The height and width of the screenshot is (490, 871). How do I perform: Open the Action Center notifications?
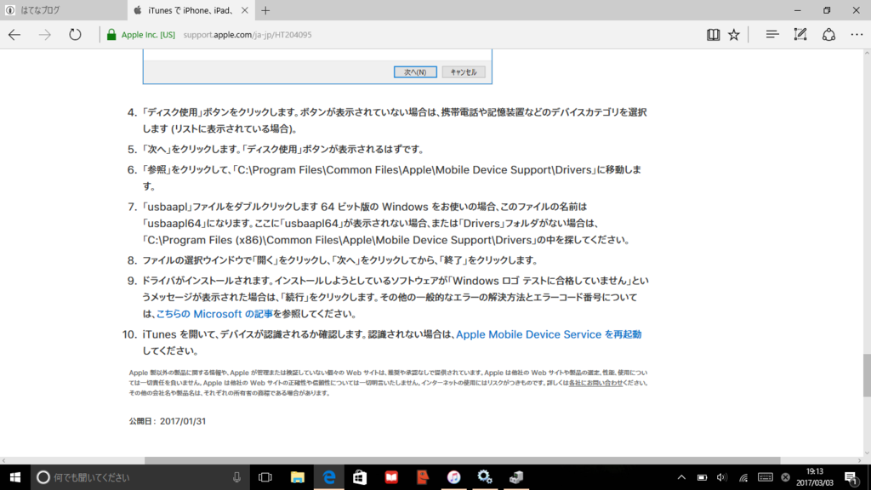click(851, 477)
